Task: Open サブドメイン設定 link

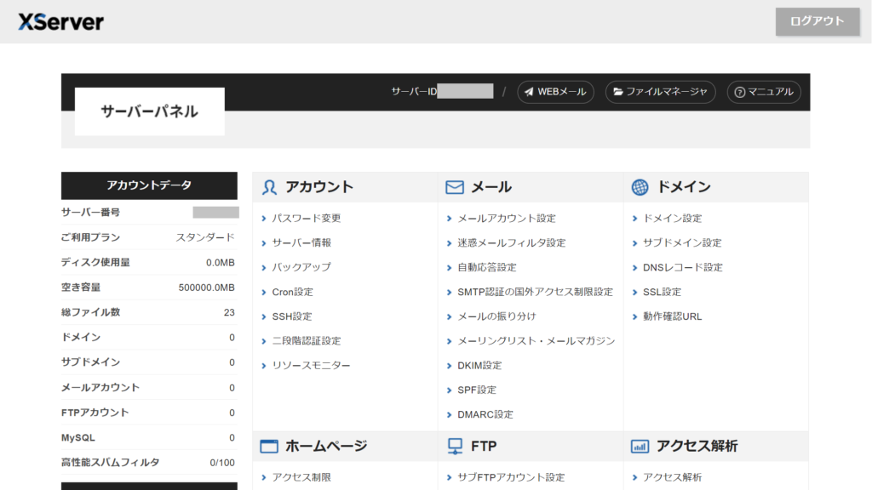Action: click(682, 242)
